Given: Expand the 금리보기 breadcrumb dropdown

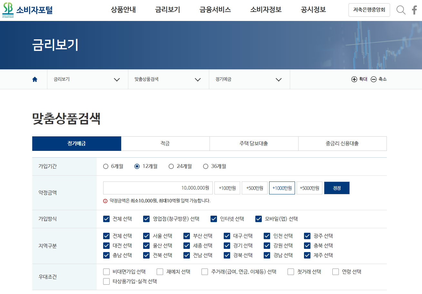Looking at the screenshot, I should click(117, 79).
